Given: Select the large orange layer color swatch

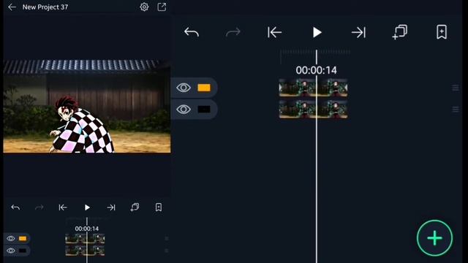Looking at the screenshot, I should [x=204, y=88].
